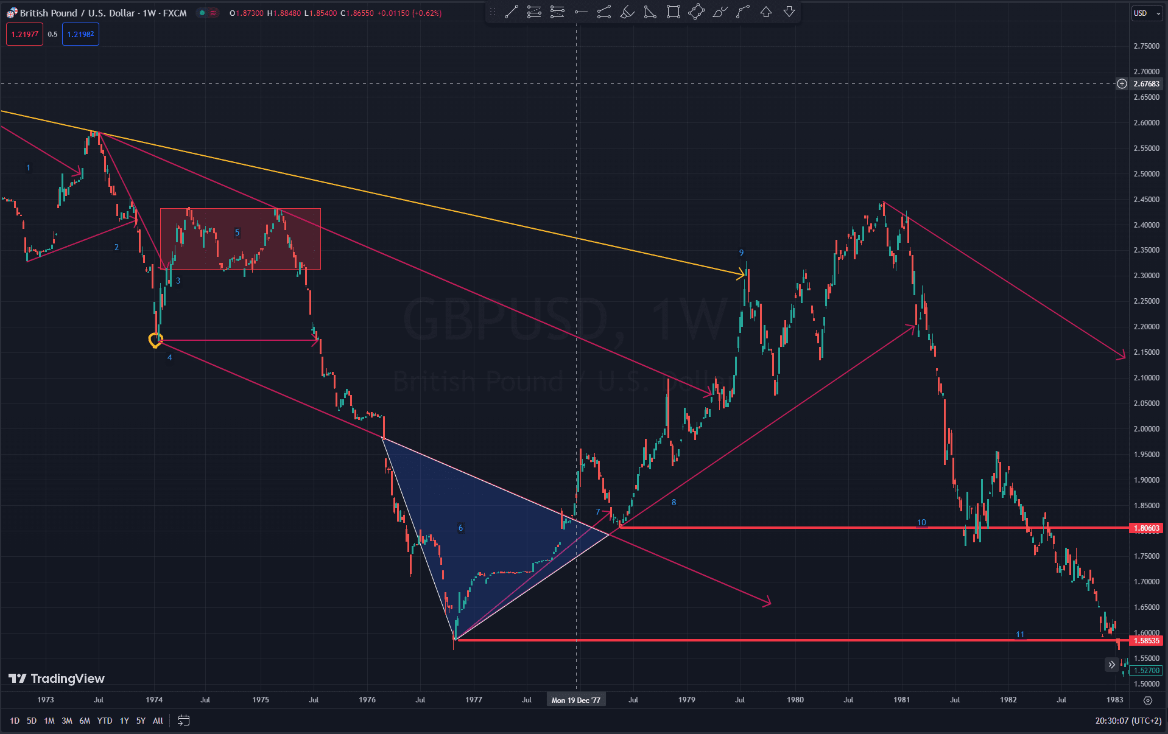The width and height of the screenshot is (1168, 734).
Task: Set the date range to YTD
Action: (105, 721)
